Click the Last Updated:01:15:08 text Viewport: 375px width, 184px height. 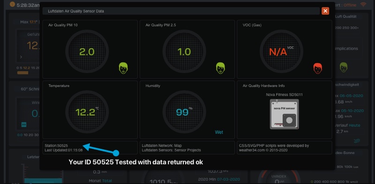64,150
